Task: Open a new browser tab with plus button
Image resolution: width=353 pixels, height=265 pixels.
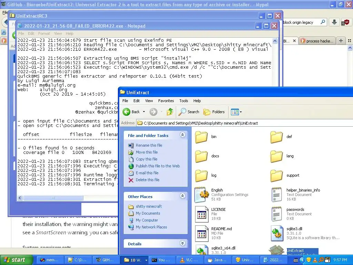Action: (x=341, y=41)
